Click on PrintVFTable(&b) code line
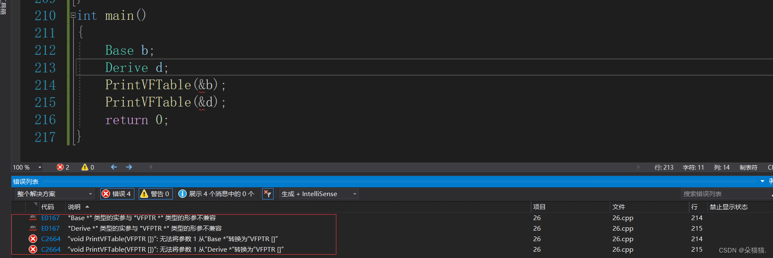This screenshot has width=773, height=258. tap(165, 85)
